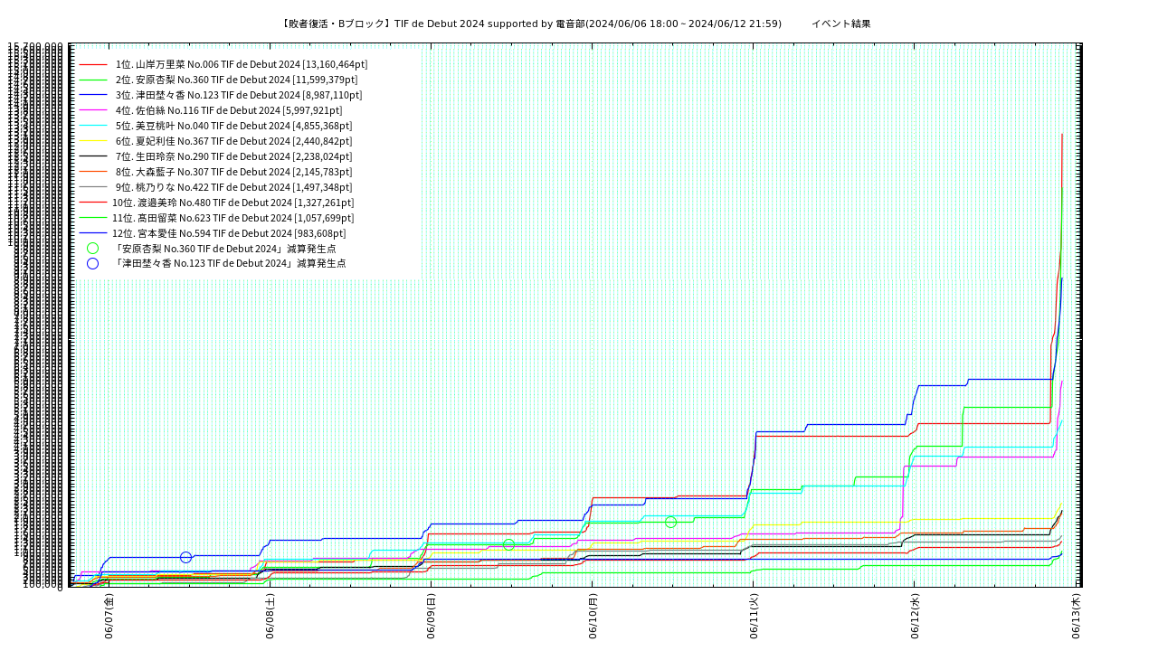This screenshot has height=651, width=1158.
Task: Click the TIF de Debut 2024 chart title
Action: click(531, 24)
